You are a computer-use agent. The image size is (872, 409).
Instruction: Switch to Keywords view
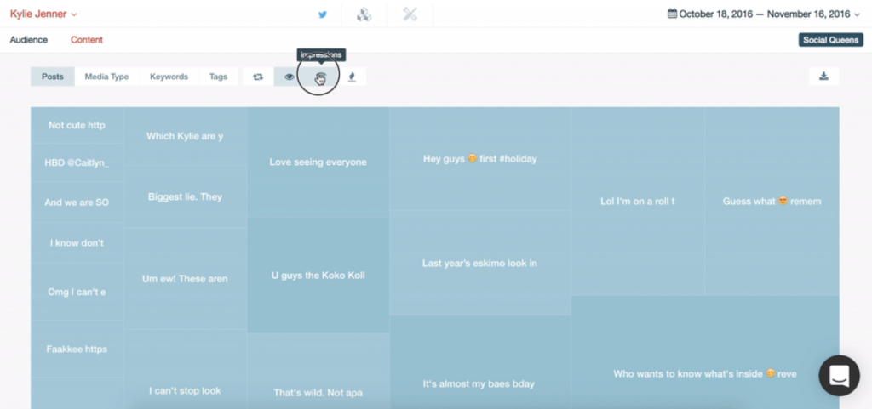tap(169, 77)
